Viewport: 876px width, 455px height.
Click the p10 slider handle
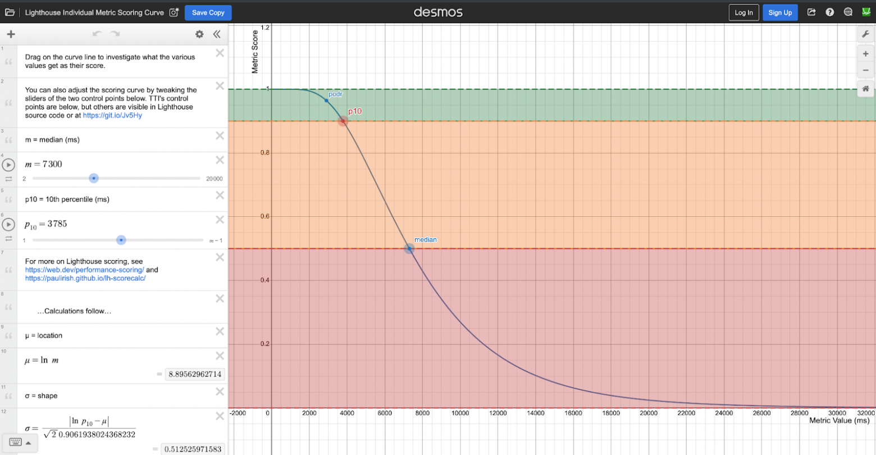(x=121, y=240)
